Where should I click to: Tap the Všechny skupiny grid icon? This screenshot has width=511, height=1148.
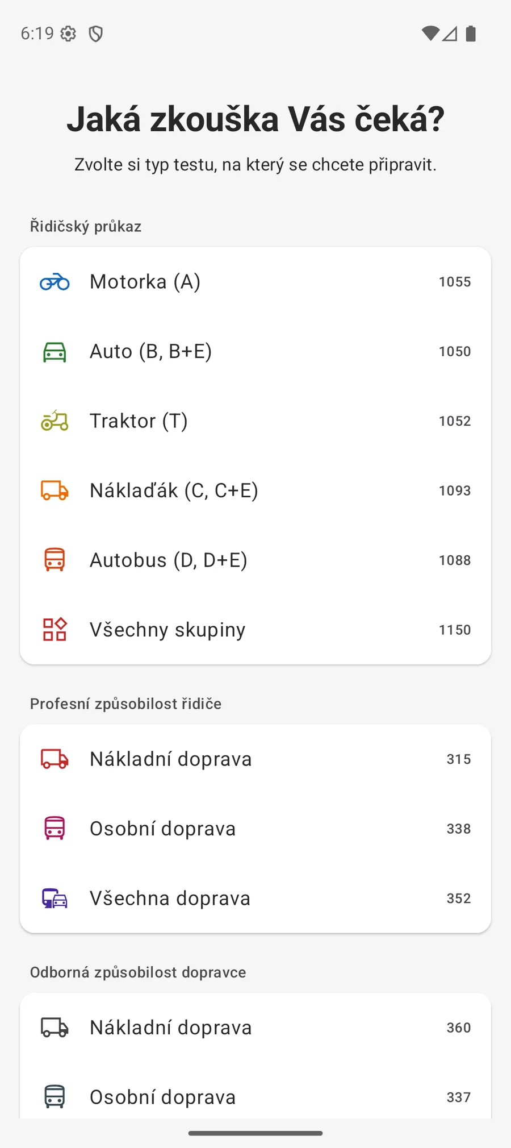point(55,630)
